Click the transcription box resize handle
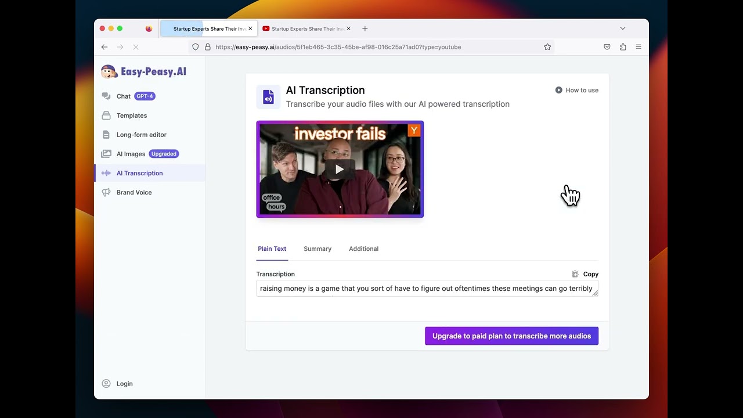Viewport: 743px width, 418px height. [x=595, y=293]
